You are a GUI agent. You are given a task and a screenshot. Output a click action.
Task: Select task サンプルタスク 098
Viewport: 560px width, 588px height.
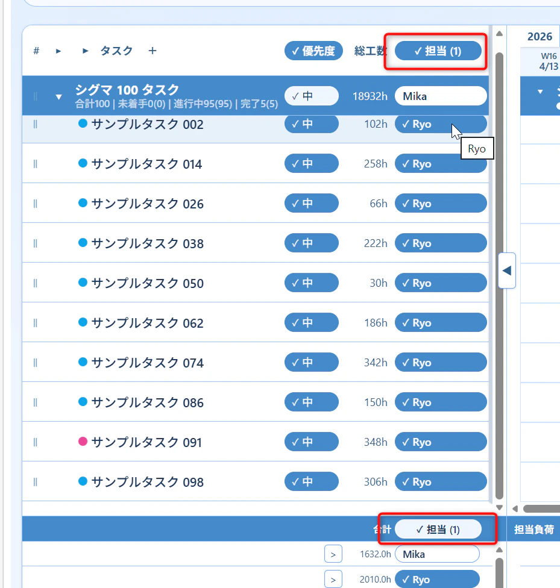click(148, 482)
